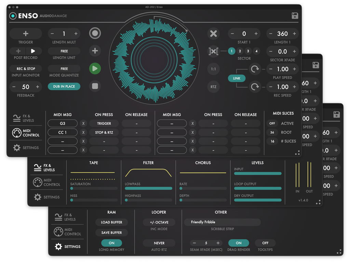Click the square stop button
The width and height of the screenshot is (350, 262).
pos(95,86)
